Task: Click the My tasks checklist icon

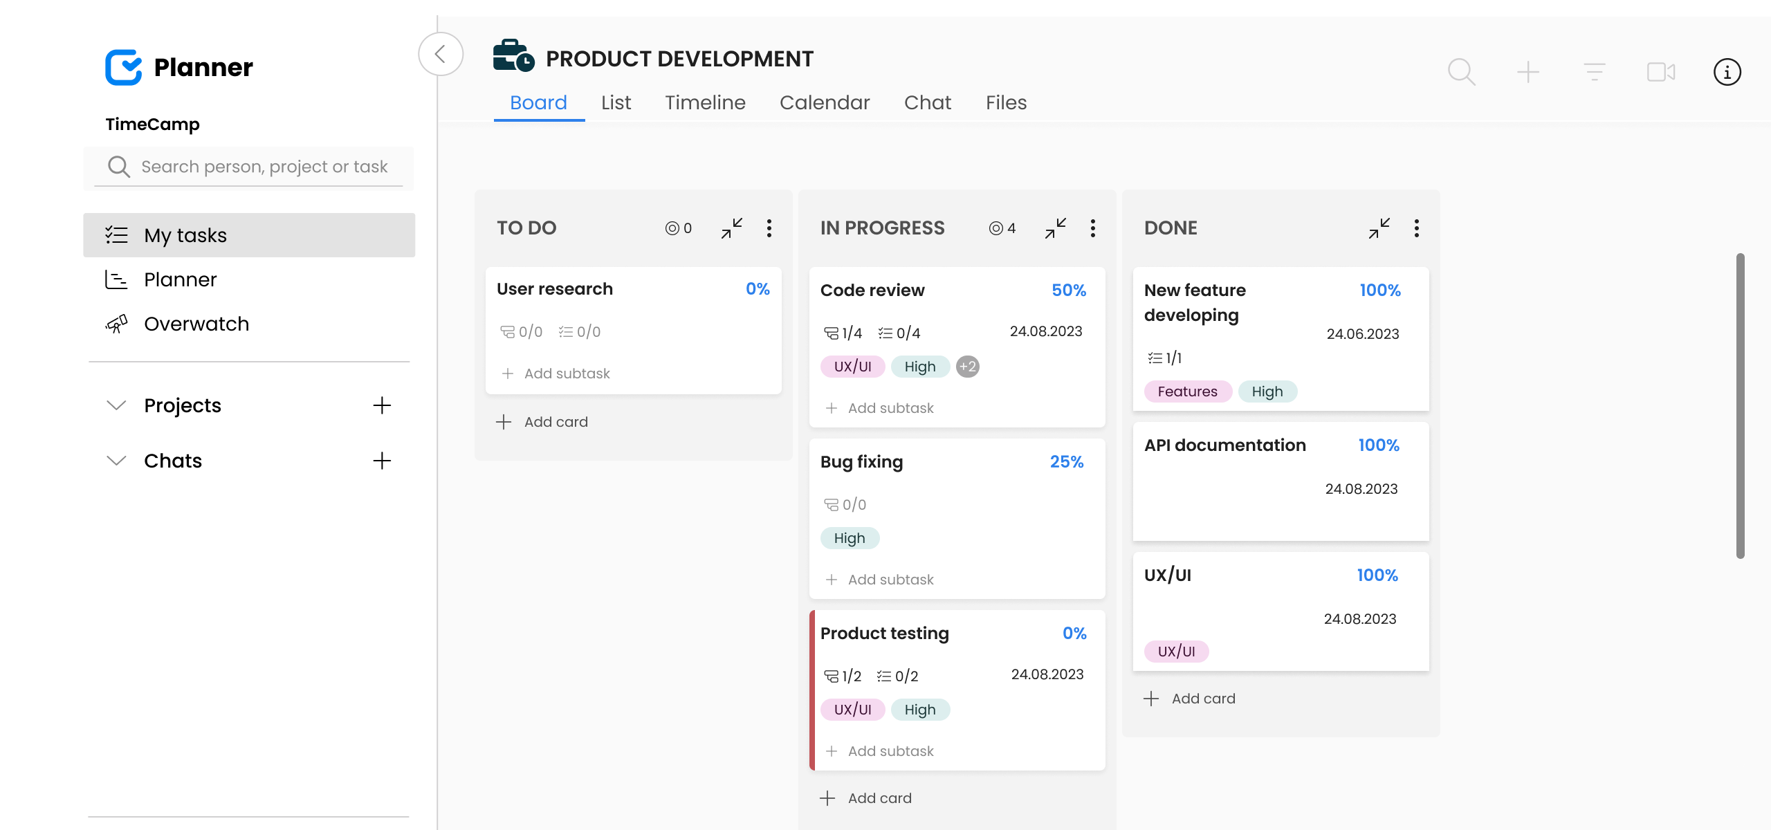Action: (x=117, y=235)
